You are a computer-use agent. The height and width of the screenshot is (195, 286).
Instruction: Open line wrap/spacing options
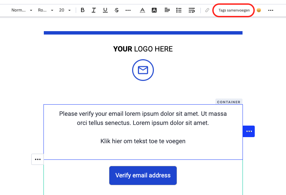pyautogui.click(x=192, y=10)
